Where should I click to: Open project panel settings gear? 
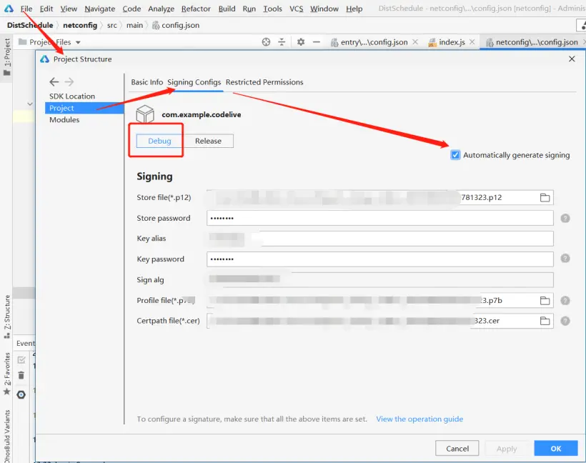[x=301, y=42]
